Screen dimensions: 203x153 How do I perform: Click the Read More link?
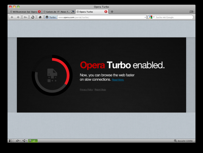coord(118,80)
